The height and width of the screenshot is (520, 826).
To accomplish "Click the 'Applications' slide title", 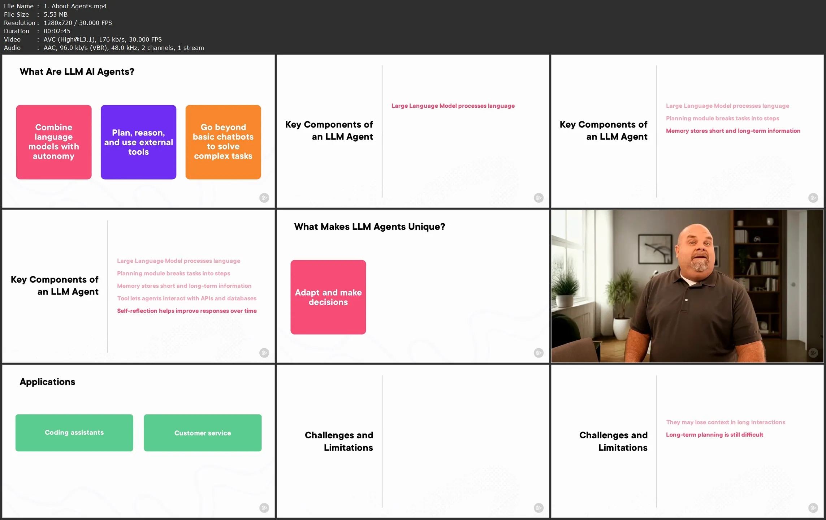I will point(47,382).
